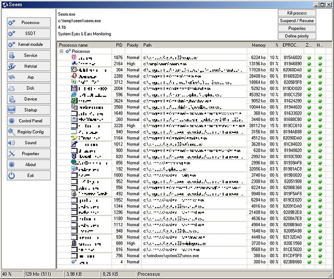
Task: Click N column check for EPROC 815A6020
Action: tap(320, 57)
